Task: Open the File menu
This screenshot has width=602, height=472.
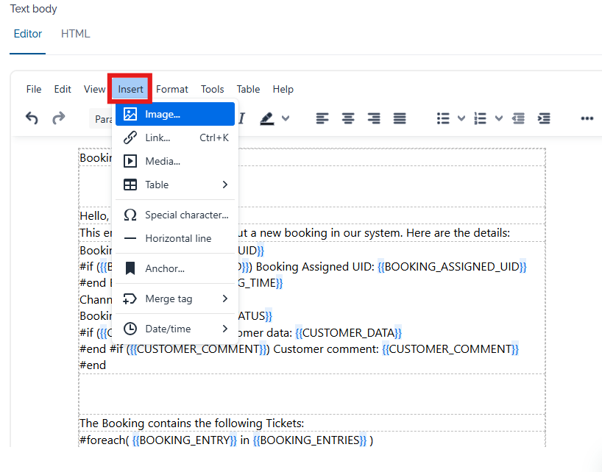Action: click(x=34, y=90)
